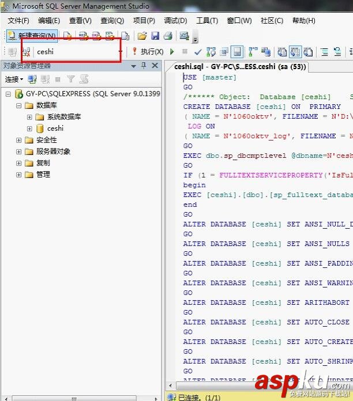
Task: Switch to Results to Grid
Action: 295,52
